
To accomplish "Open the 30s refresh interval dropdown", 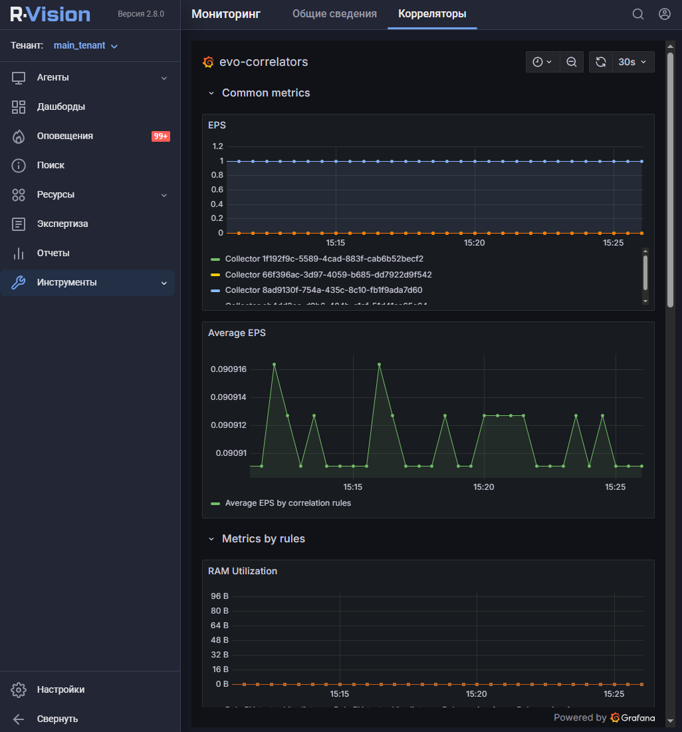I will [633, 62].
